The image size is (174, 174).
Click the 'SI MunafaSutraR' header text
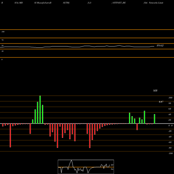point(43,3)
